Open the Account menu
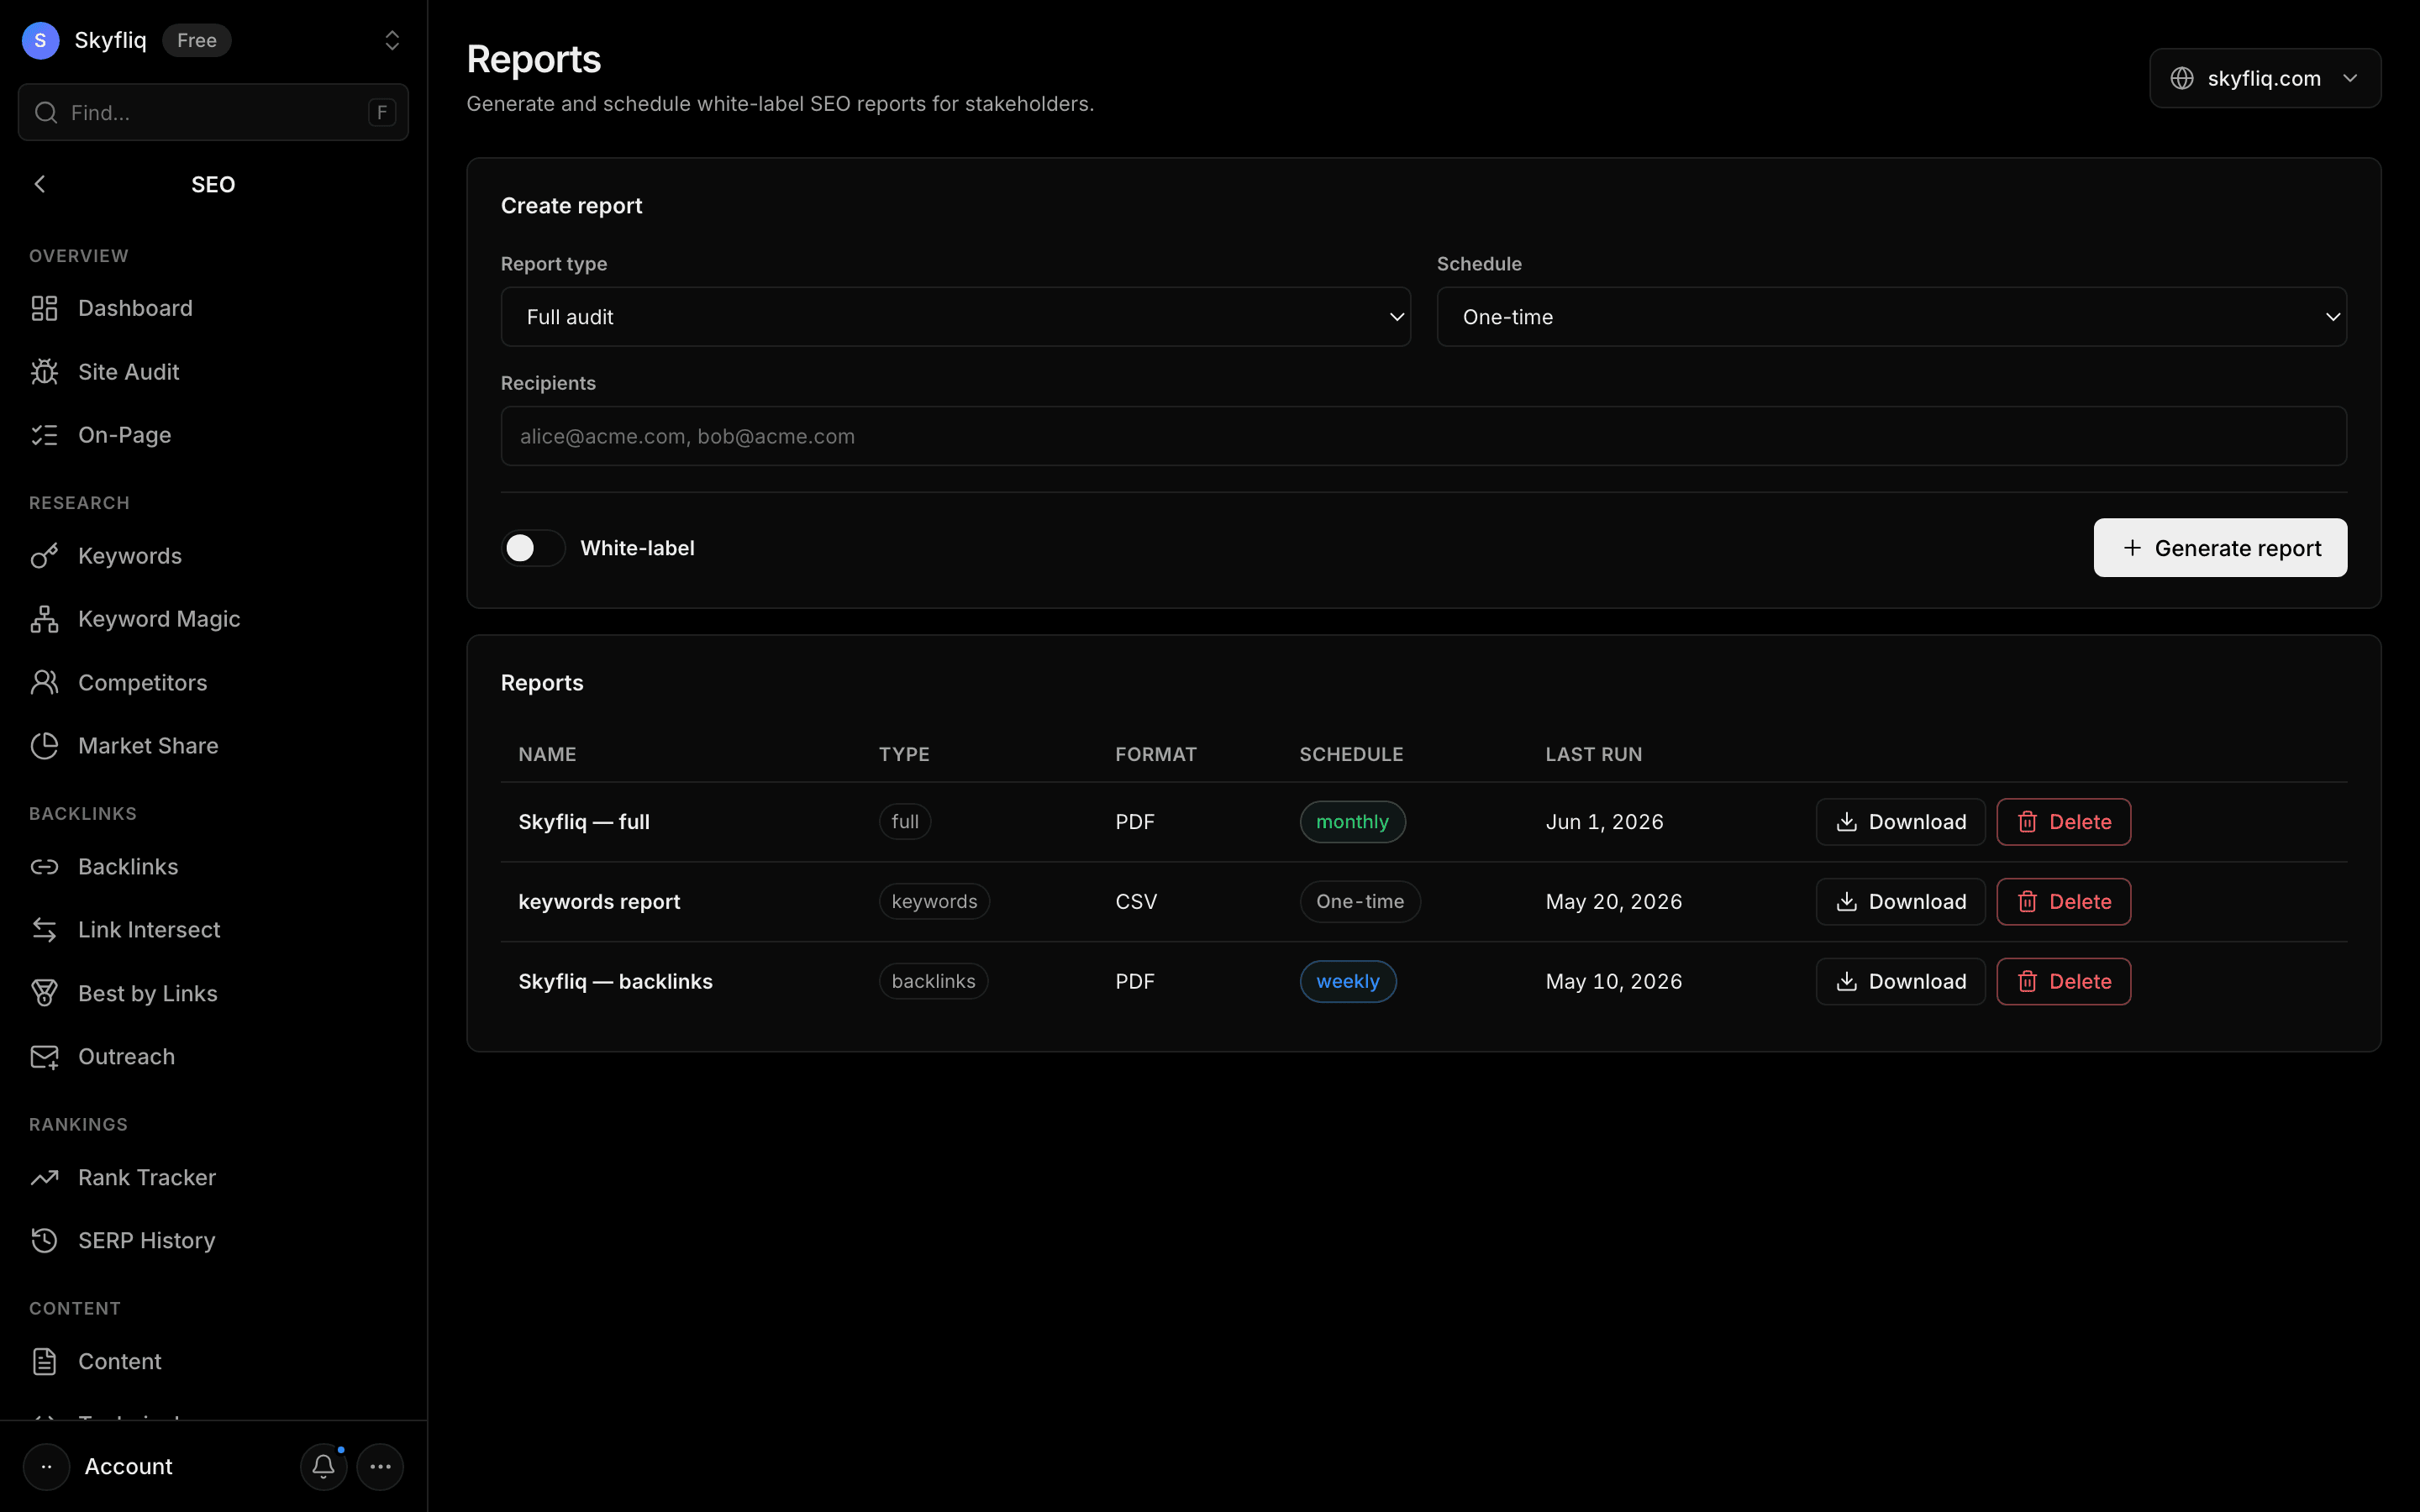The height and width of the screenshot is (1512, 2420). tap(128, 1467)
